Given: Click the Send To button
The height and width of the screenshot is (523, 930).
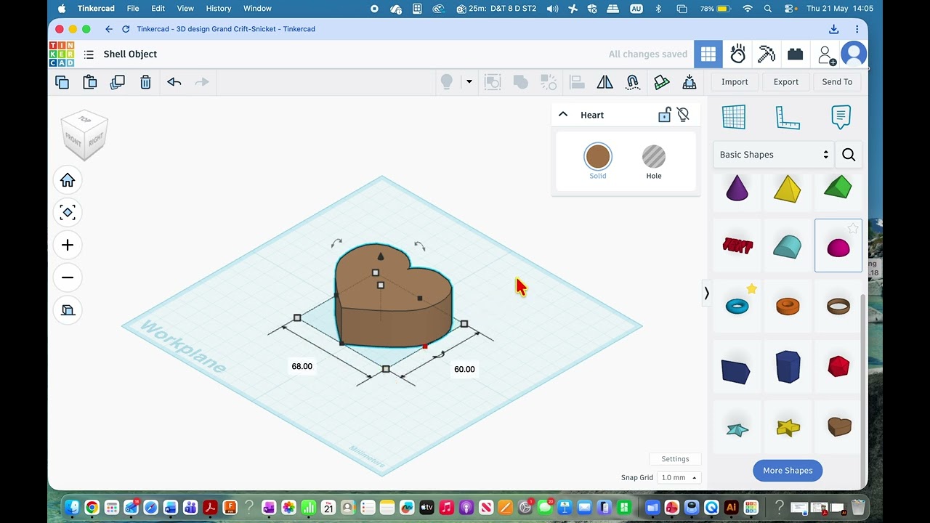Looking at the screenshot, I should [837, 82].
